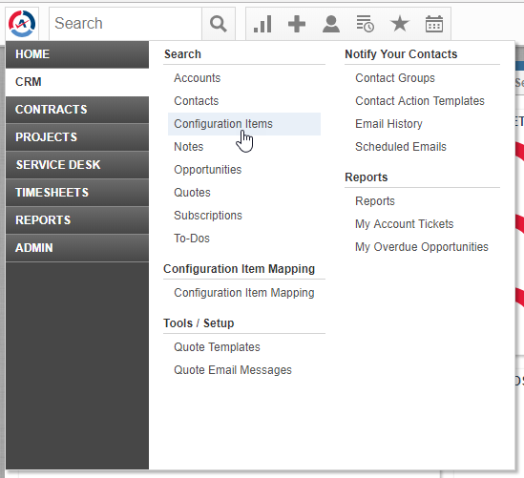Screen dimensions: 524x478
Task: Open the dashboards bar chart icon
Action: coord(262,24)
